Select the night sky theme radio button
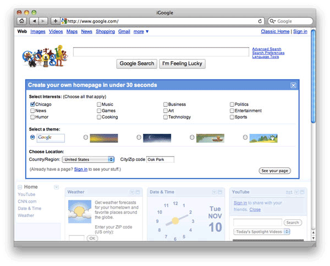Image resolution: width=330 pixels, height=266 pixels. click(139, 137)
